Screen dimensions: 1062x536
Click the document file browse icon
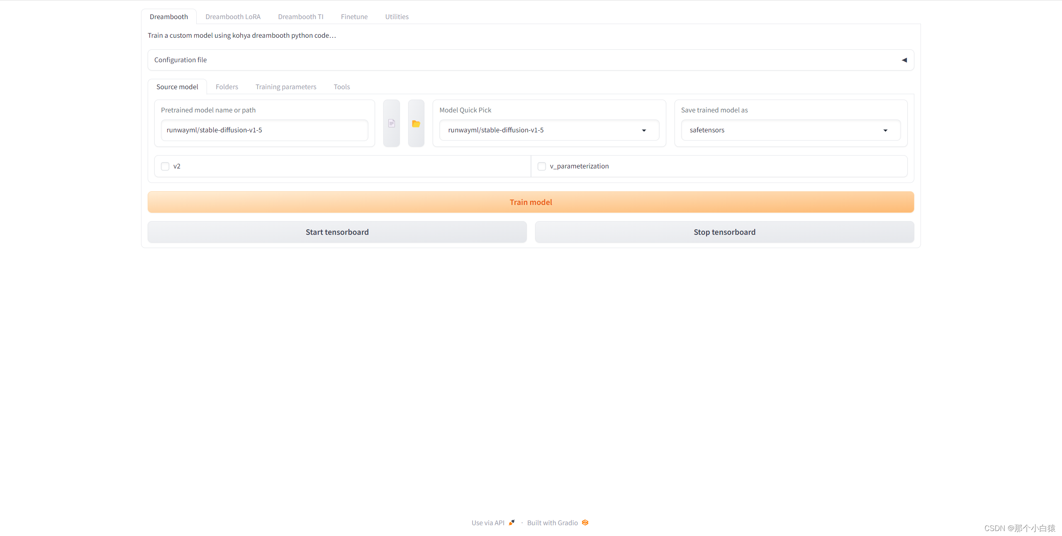[x=391, y=123]
